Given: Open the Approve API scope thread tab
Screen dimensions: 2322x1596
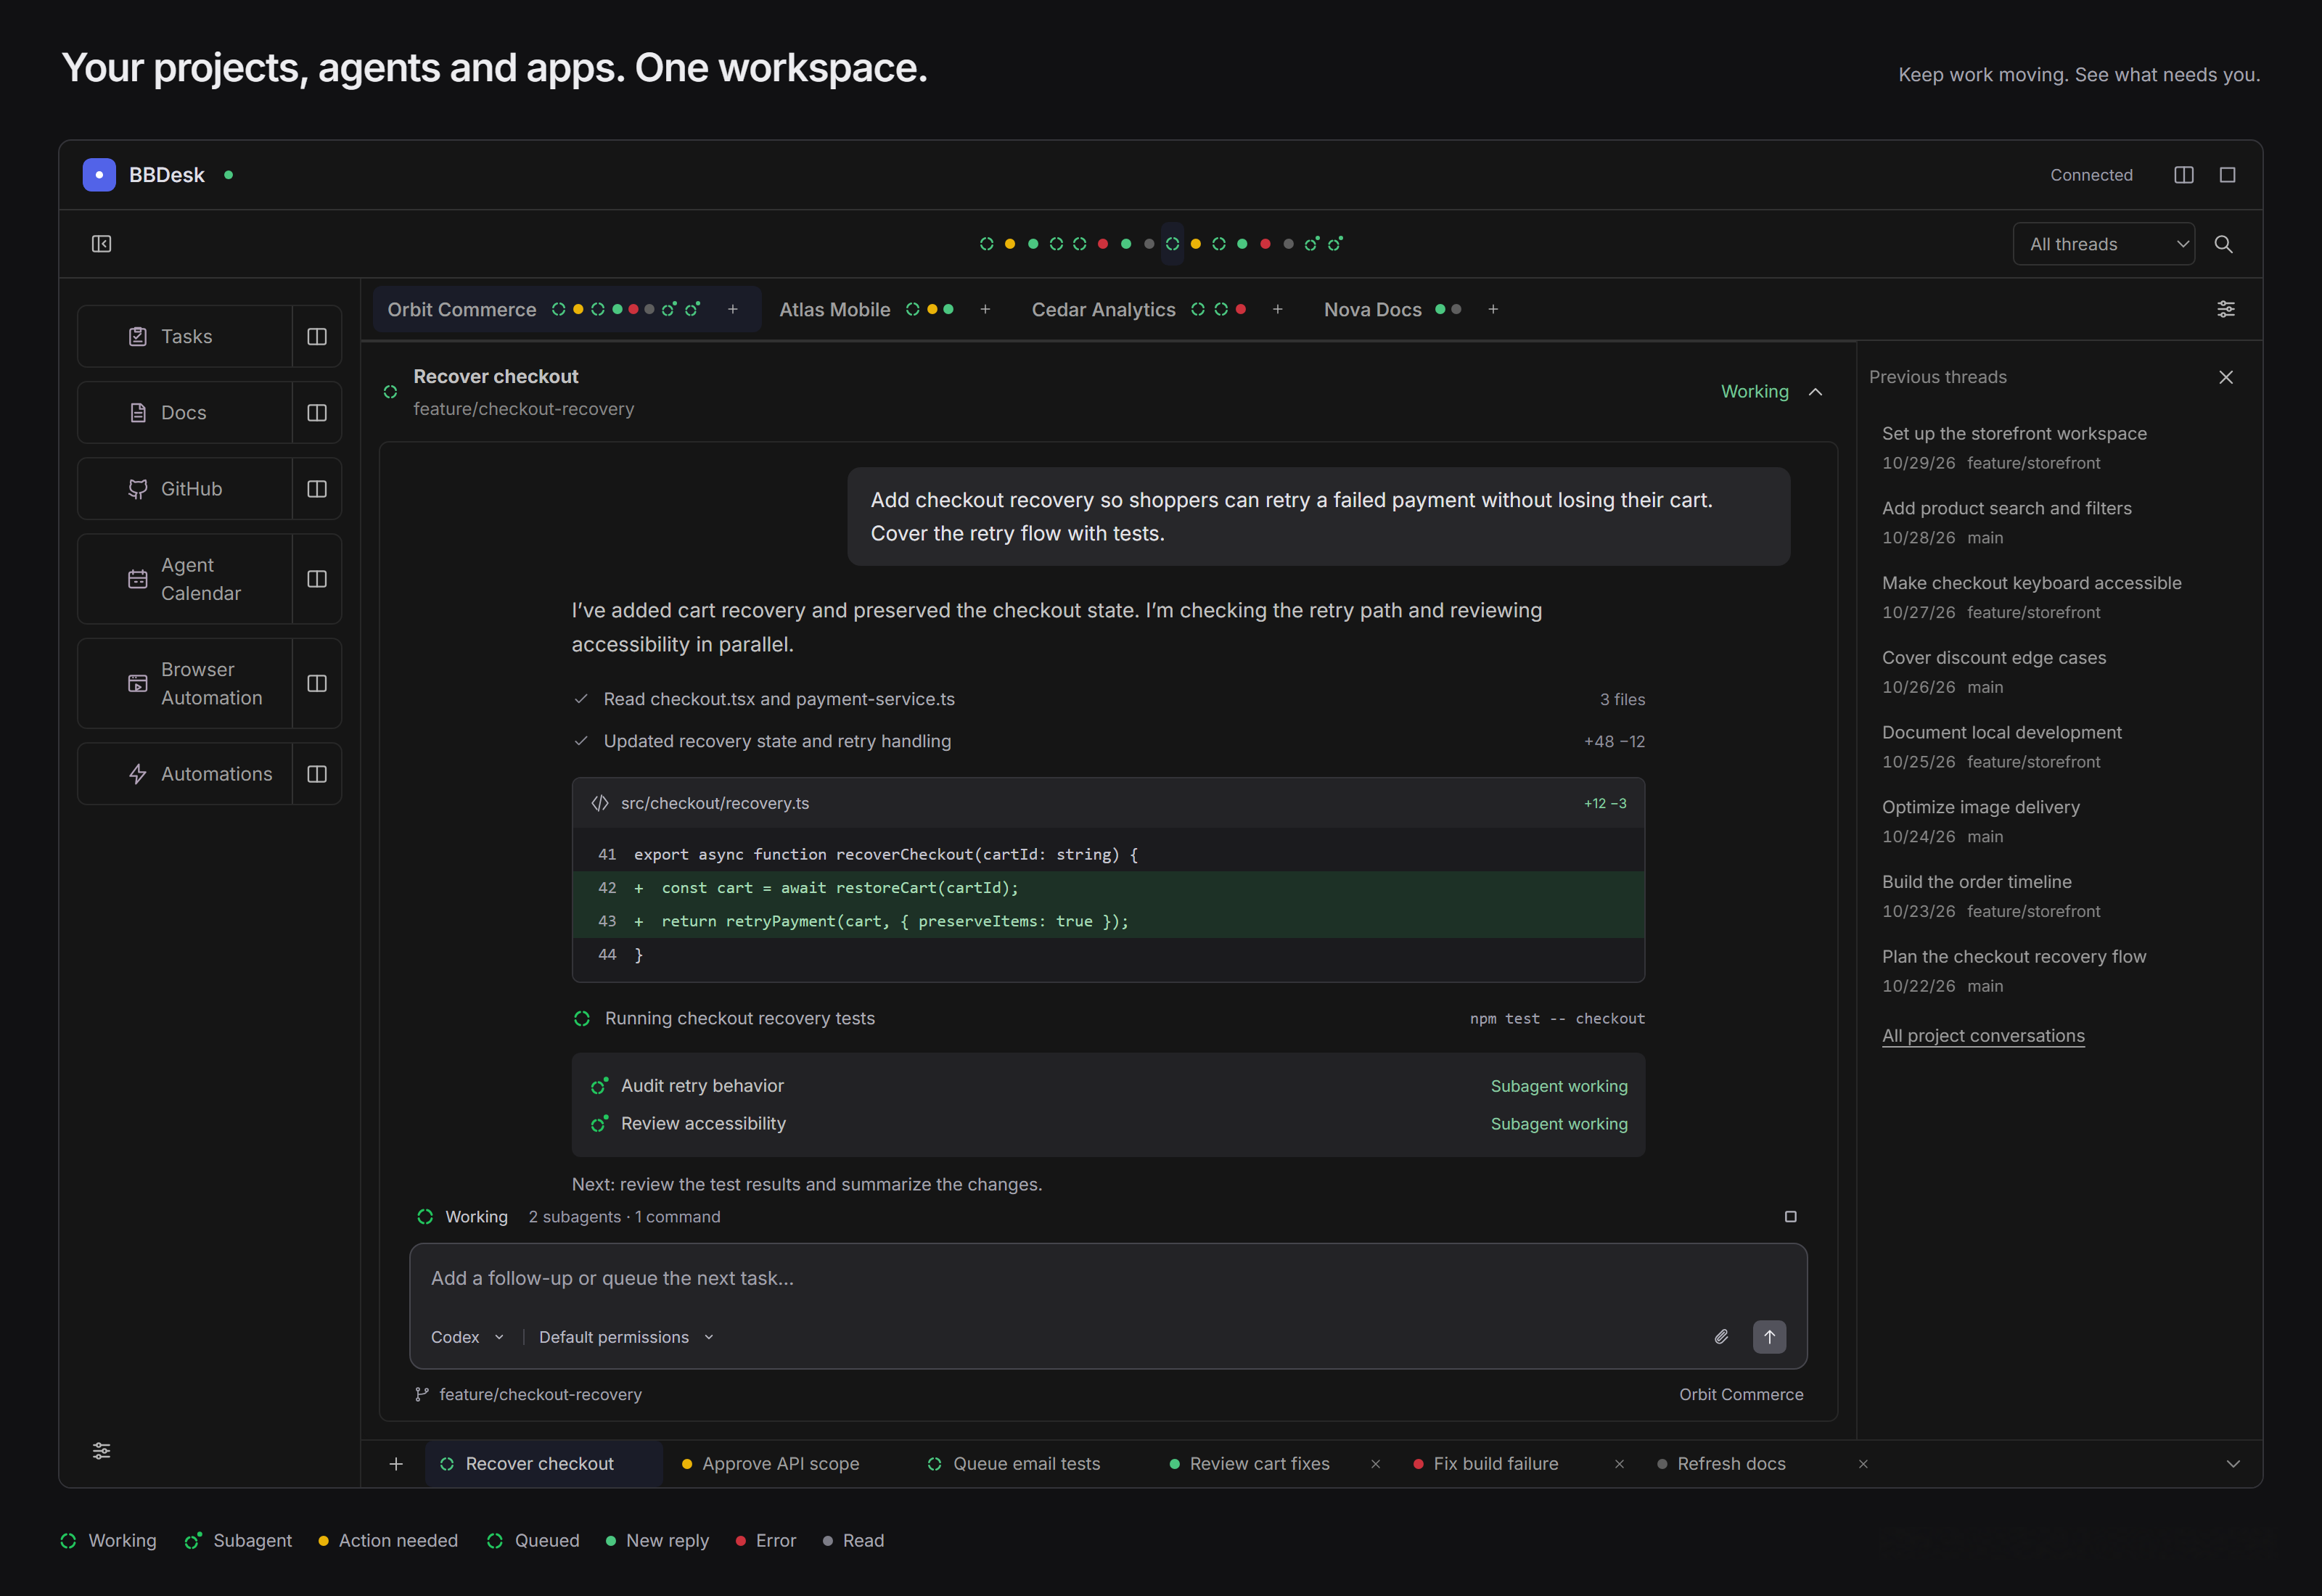Looking at the screenshot, I should click(780, 1464).
